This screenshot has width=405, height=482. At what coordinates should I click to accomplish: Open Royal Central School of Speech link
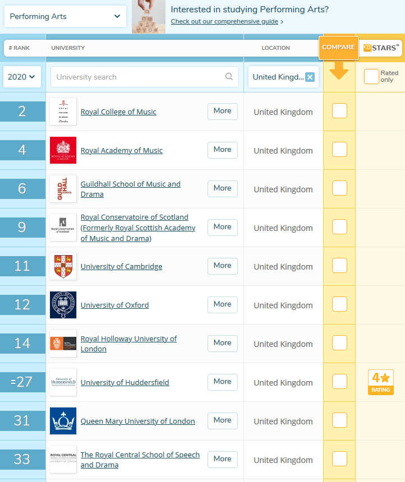click(140, 460)
